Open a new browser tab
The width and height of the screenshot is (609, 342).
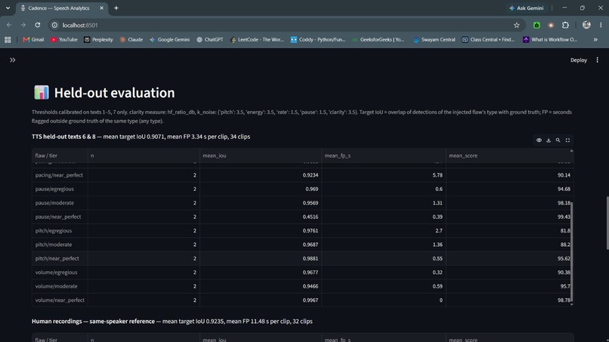116,8
